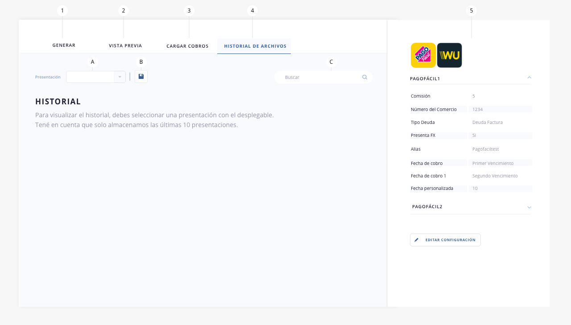Focus the Buscar search field
Screen dimensions: 571x325
click(323, 77)
